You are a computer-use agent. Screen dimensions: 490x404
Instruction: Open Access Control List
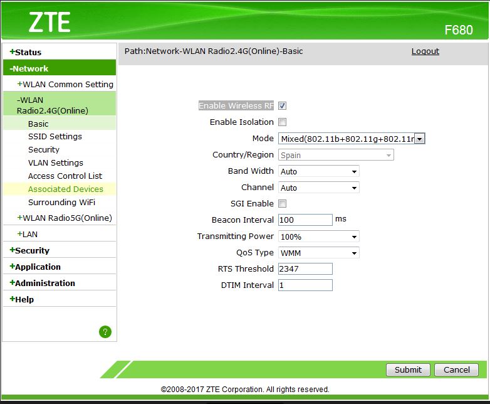[x=60, y=176]
